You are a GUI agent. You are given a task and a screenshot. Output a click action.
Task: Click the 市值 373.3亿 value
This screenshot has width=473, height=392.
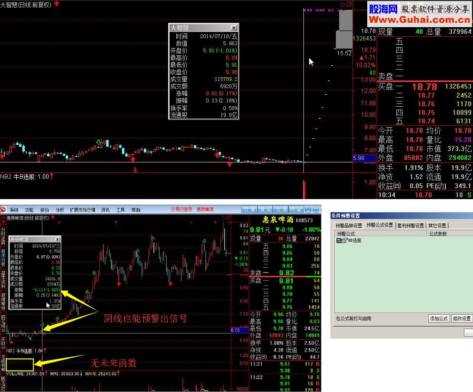coord(449,149)
